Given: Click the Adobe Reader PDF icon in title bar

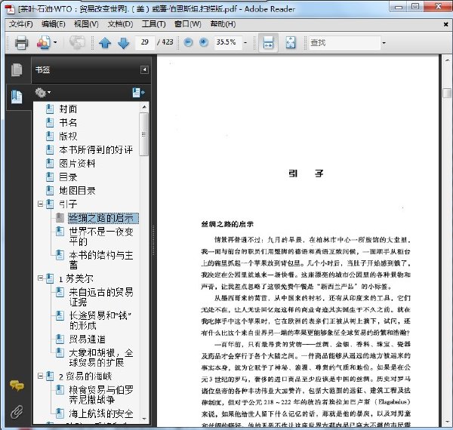Looking at the screenshot, I should click(x=11, y=9).
